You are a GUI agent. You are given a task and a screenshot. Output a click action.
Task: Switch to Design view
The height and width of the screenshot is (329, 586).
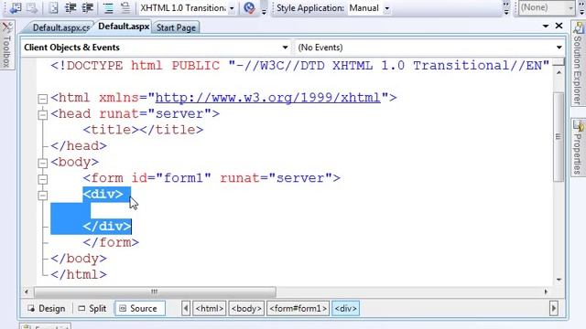pyautogui.click(x=47, y=309)
